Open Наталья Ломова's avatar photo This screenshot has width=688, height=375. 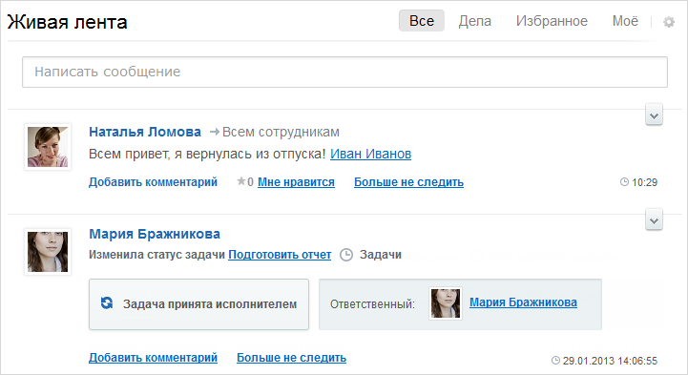point(48,147)
